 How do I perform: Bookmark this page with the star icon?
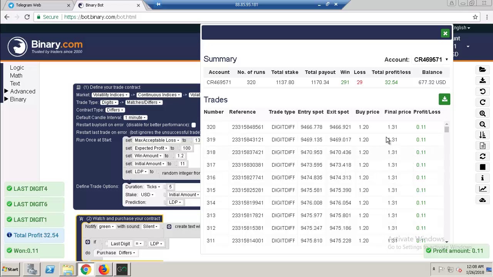(x=475, y=17)
